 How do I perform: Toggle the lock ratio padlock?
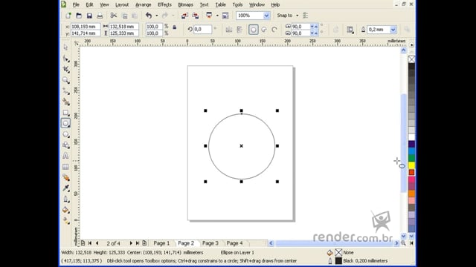click(175, 27)
